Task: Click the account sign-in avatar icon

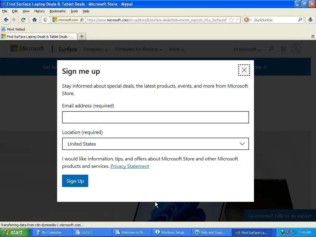Action: tap(296, 49)
